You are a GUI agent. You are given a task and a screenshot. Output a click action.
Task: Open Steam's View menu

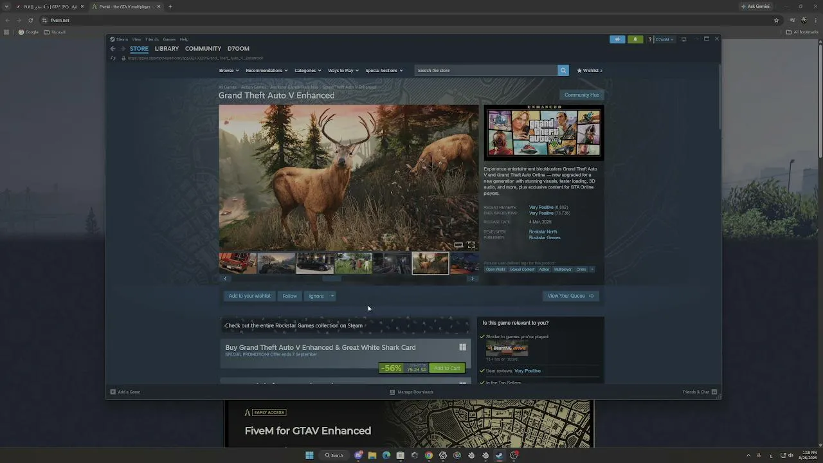click(136, 39)
